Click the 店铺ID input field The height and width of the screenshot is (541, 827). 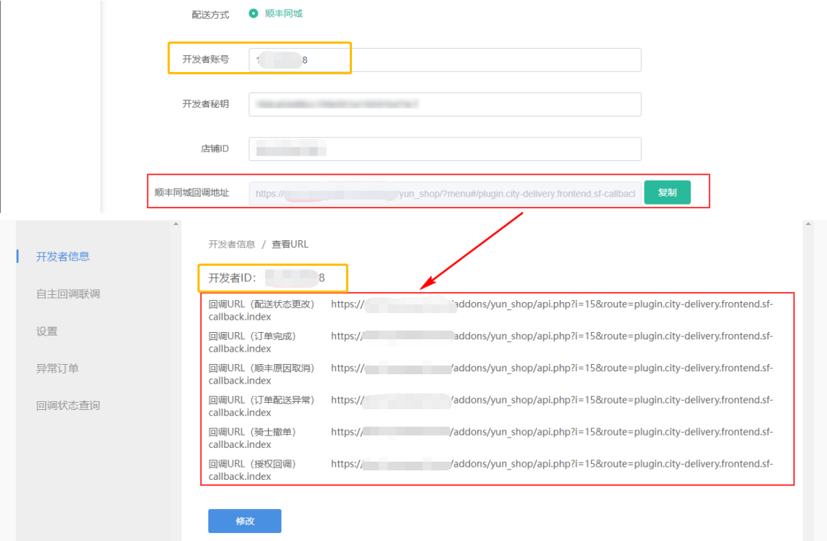click(444, 149)
